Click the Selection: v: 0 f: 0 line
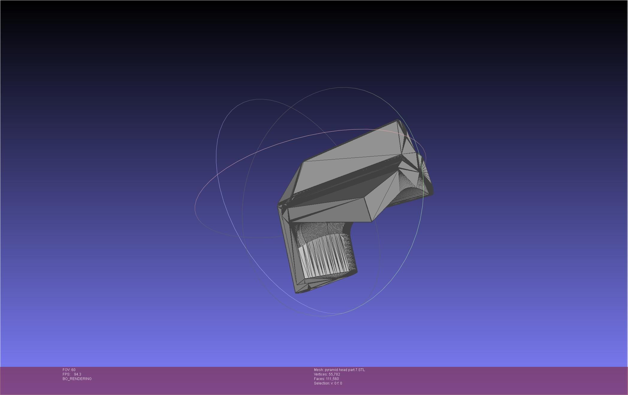This screenshot has width=628, height=395. pos(328,383)
